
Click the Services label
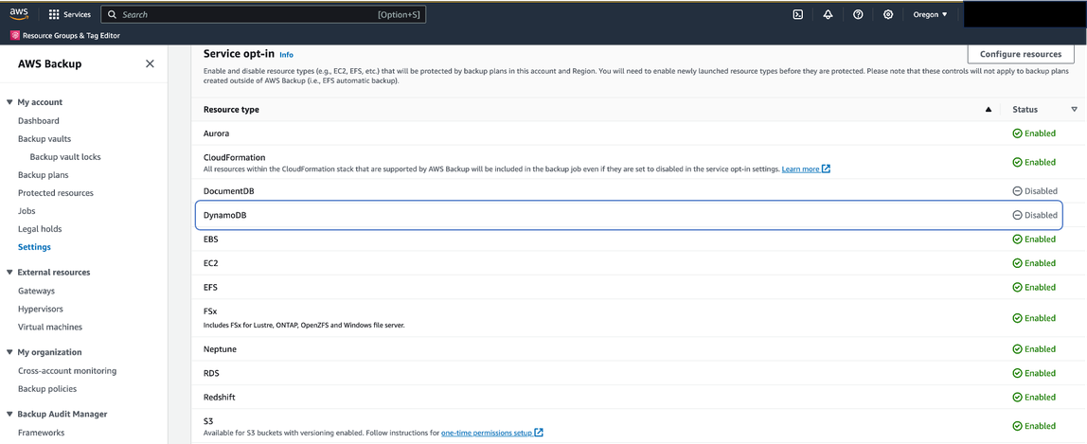tap(77, 14)
